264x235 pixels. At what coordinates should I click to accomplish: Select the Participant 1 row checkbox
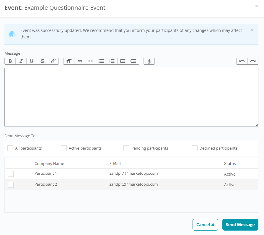click(x=11, y=174)
